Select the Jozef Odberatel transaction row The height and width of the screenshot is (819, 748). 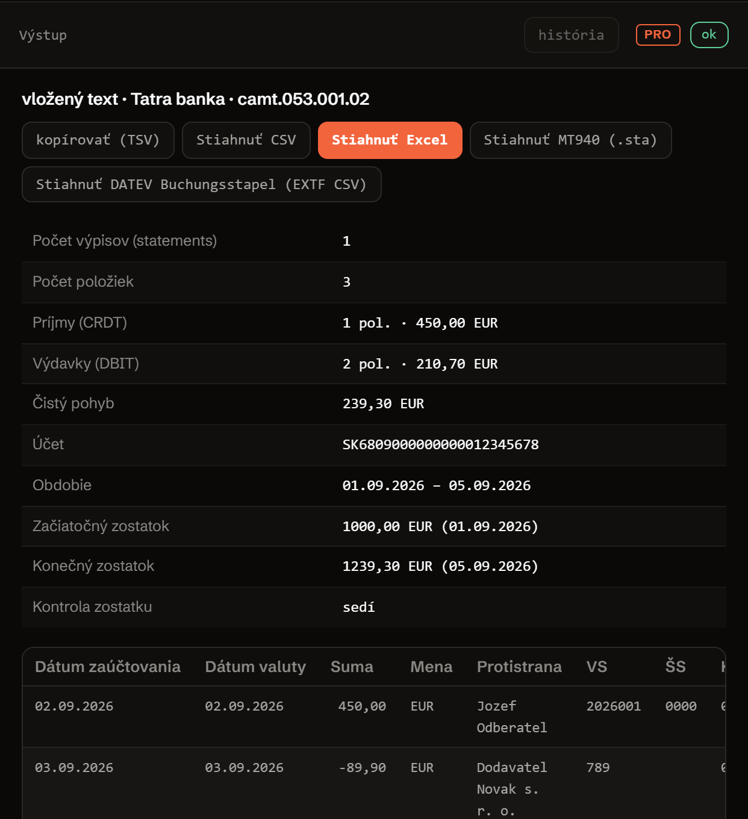pos(374,717)
